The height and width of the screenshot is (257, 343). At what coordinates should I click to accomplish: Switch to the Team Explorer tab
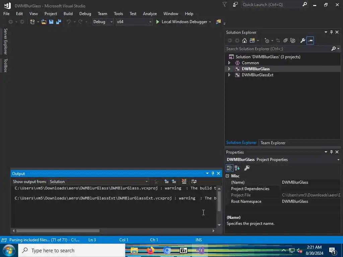coord(273,143)
